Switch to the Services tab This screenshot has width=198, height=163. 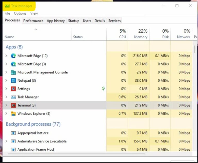click(x=114, y=21)
